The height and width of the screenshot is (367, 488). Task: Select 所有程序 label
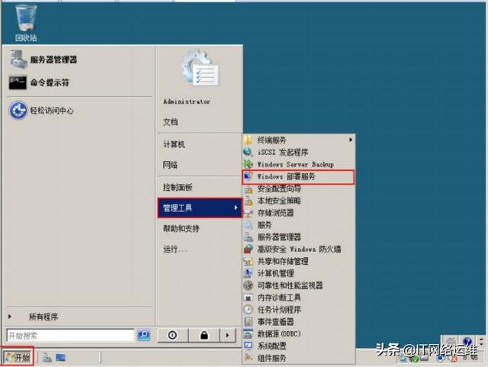(x=43, y=317)
